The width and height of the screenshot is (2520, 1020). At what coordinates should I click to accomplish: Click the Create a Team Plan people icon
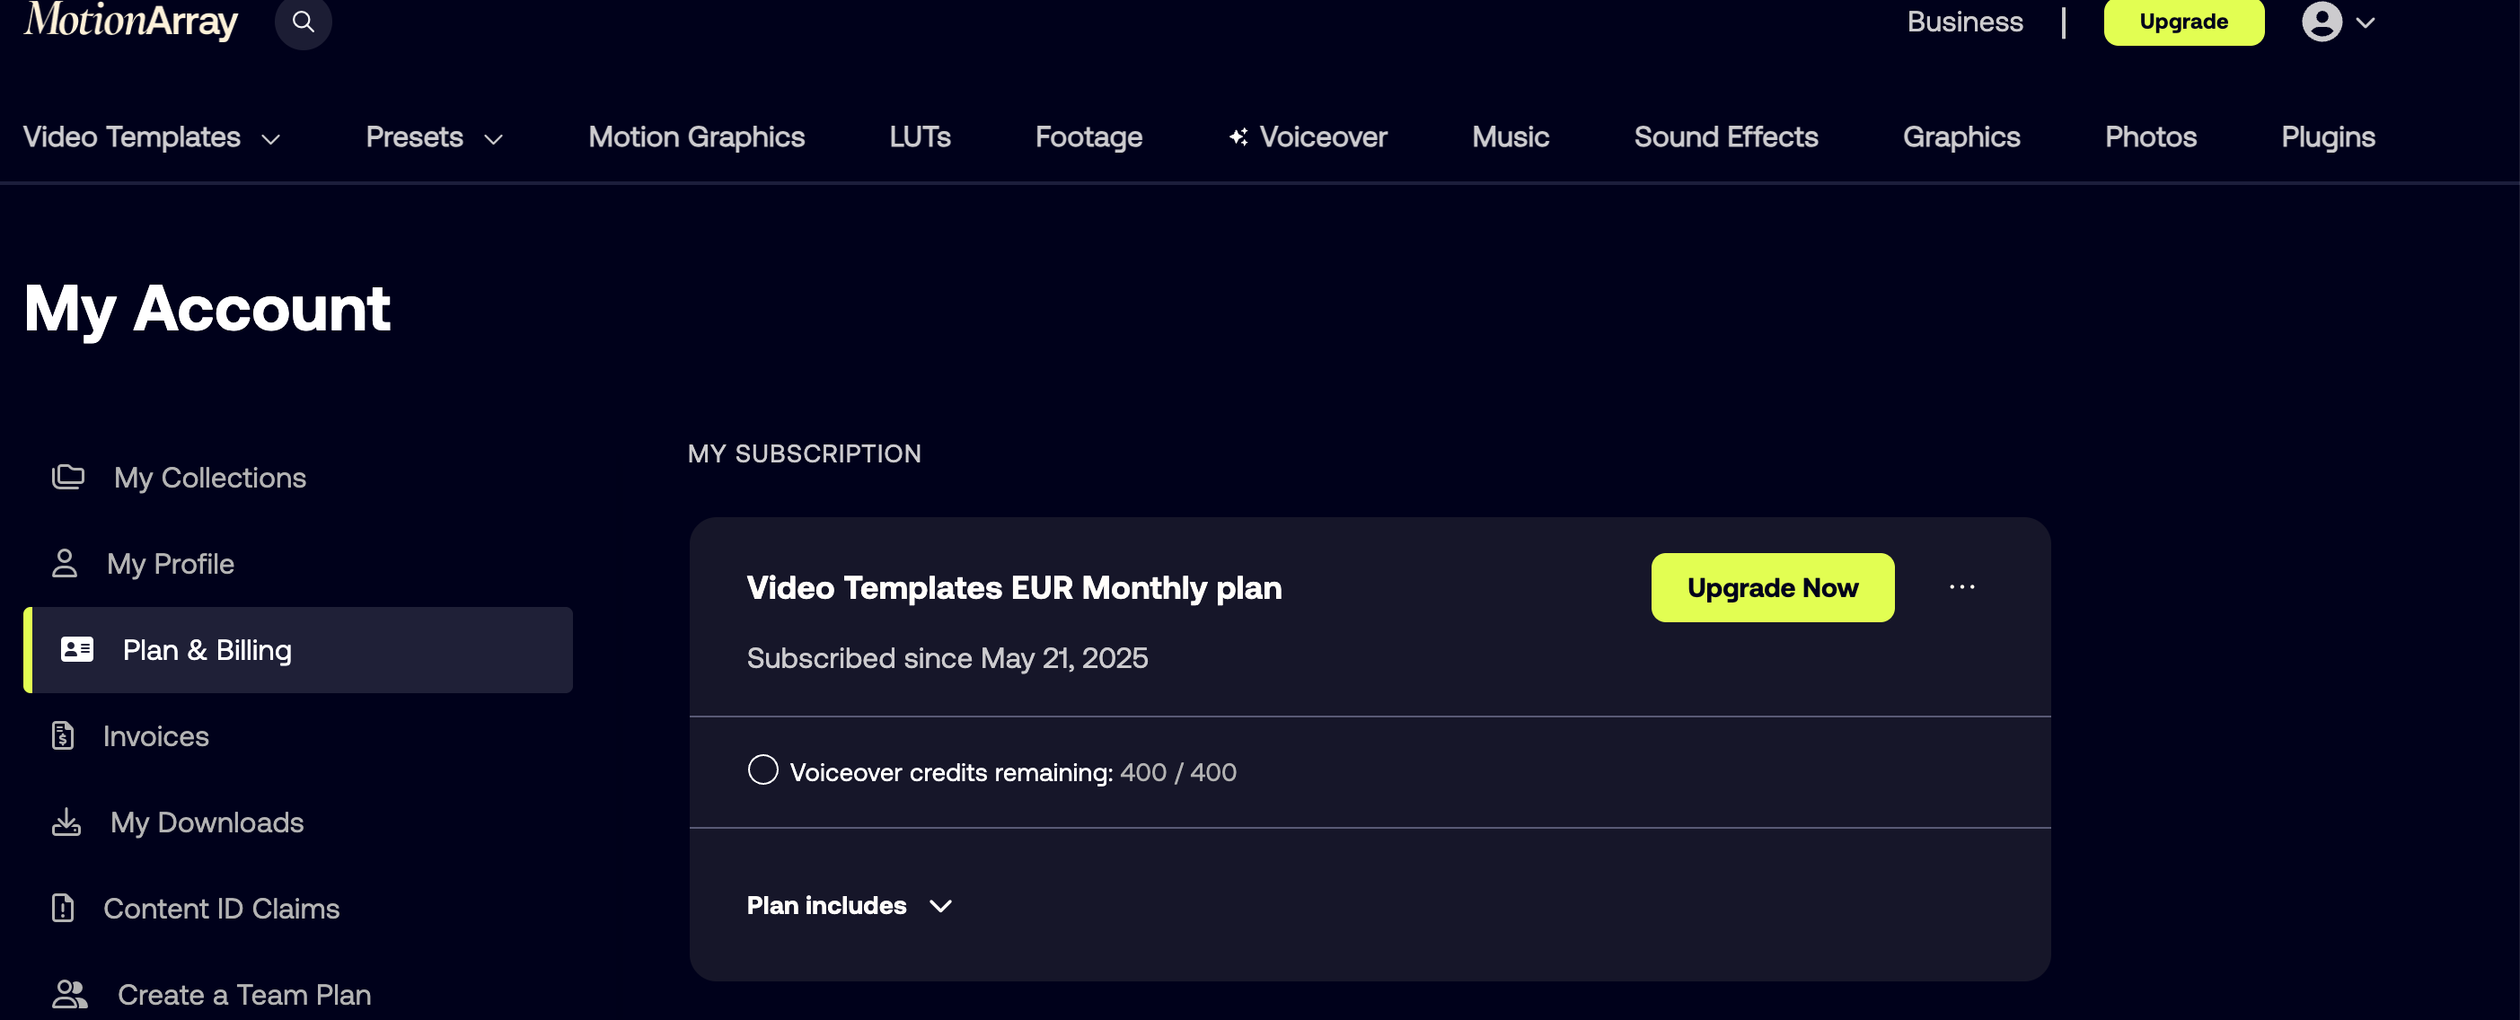(69, 995)
